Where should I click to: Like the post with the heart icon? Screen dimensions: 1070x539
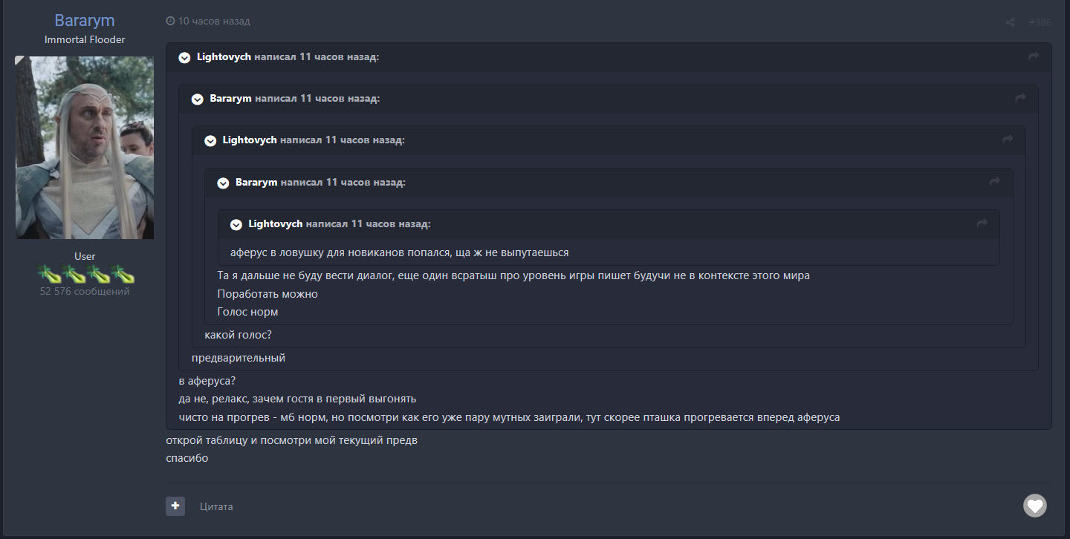[1034, 506]
